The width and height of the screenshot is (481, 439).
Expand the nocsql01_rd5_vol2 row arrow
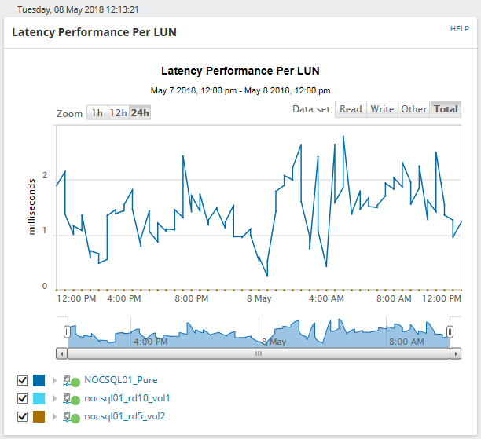pos(54,417)
